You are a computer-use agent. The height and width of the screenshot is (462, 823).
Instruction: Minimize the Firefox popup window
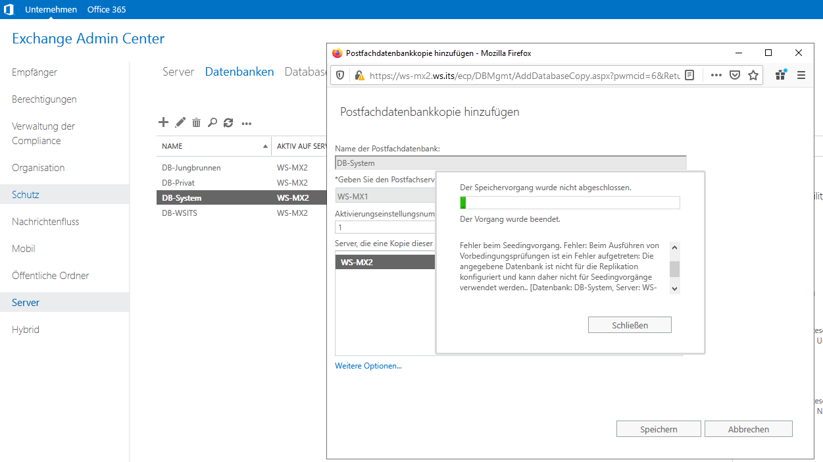[738, 53]
